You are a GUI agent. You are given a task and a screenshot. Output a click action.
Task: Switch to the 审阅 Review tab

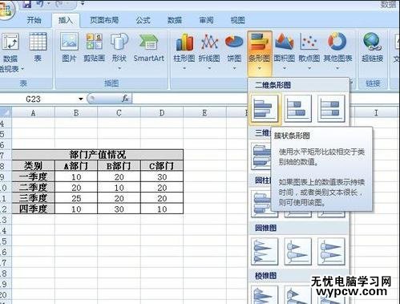coord(206,20)
